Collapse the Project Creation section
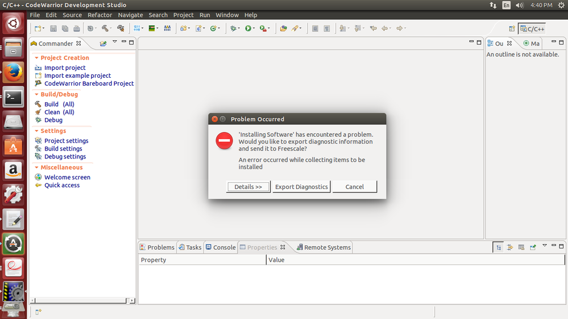 pyautogui.click(x=36, y=58)
